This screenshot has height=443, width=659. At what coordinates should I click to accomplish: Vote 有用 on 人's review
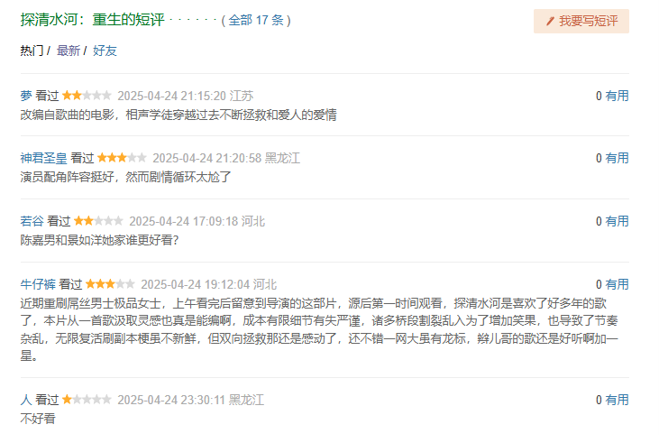[617, 400]
